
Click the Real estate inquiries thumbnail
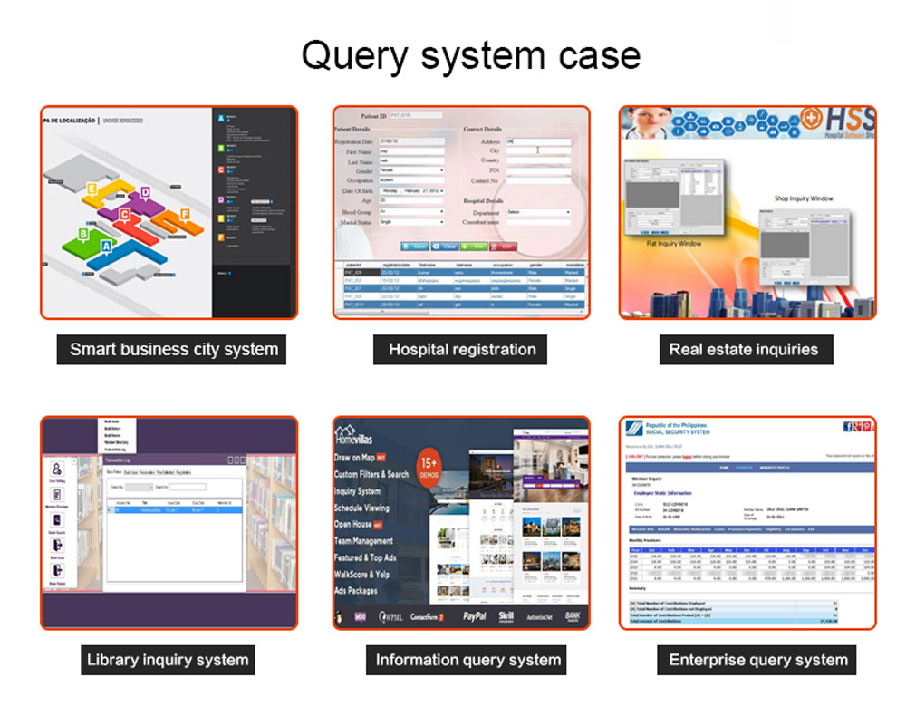(x=747, y=212)
